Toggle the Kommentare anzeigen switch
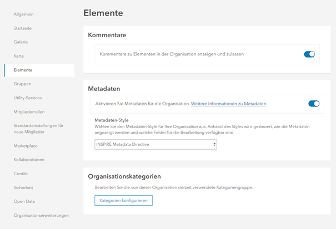This screenshot has width=336, height=229. click(x=309, y=54)
